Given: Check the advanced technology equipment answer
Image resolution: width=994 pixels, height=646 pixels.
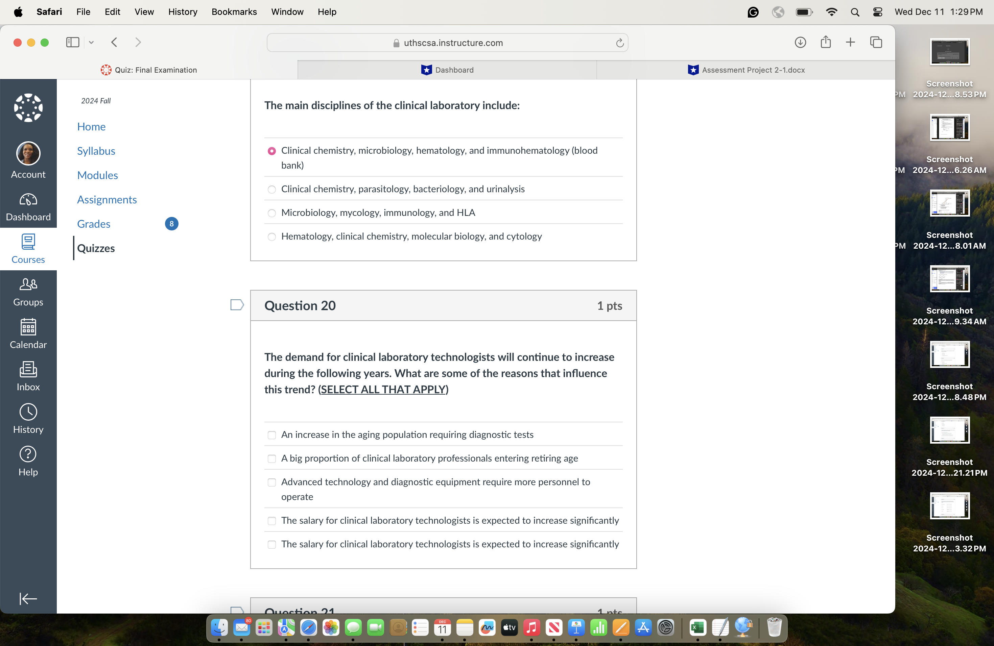Looking at the screenshot, I should (x=272, y=482).
